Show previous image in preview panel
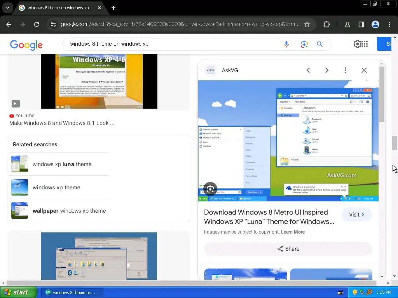The width and height of the screenshot is (398, 298). (308, 70)
